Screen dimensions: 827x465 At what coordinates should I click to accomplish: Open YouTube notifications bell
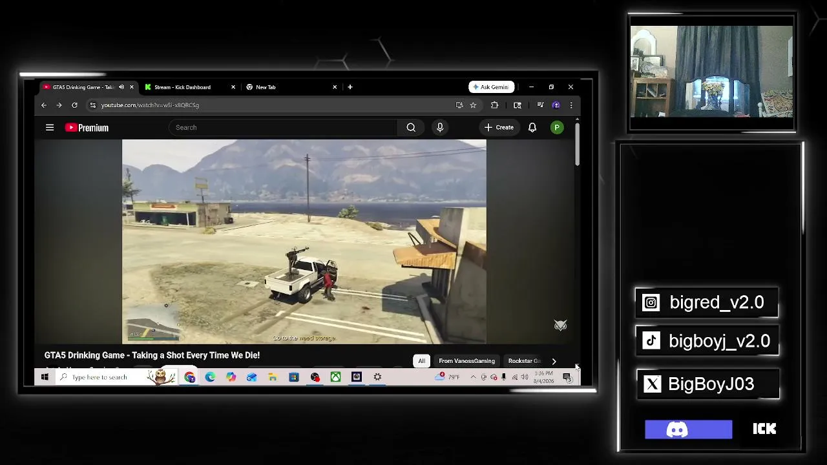point(532,128)
